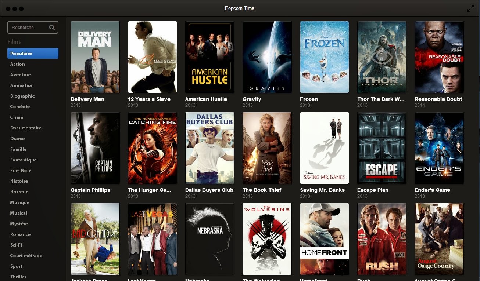Click the "Ender's Game" title text
This screenshot has height=281, width=480.
432,190
